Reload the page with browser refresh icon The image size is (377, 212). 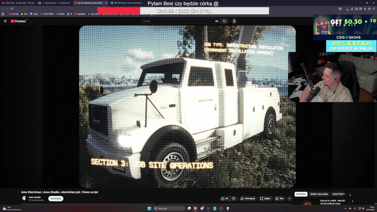pos(12,9)
